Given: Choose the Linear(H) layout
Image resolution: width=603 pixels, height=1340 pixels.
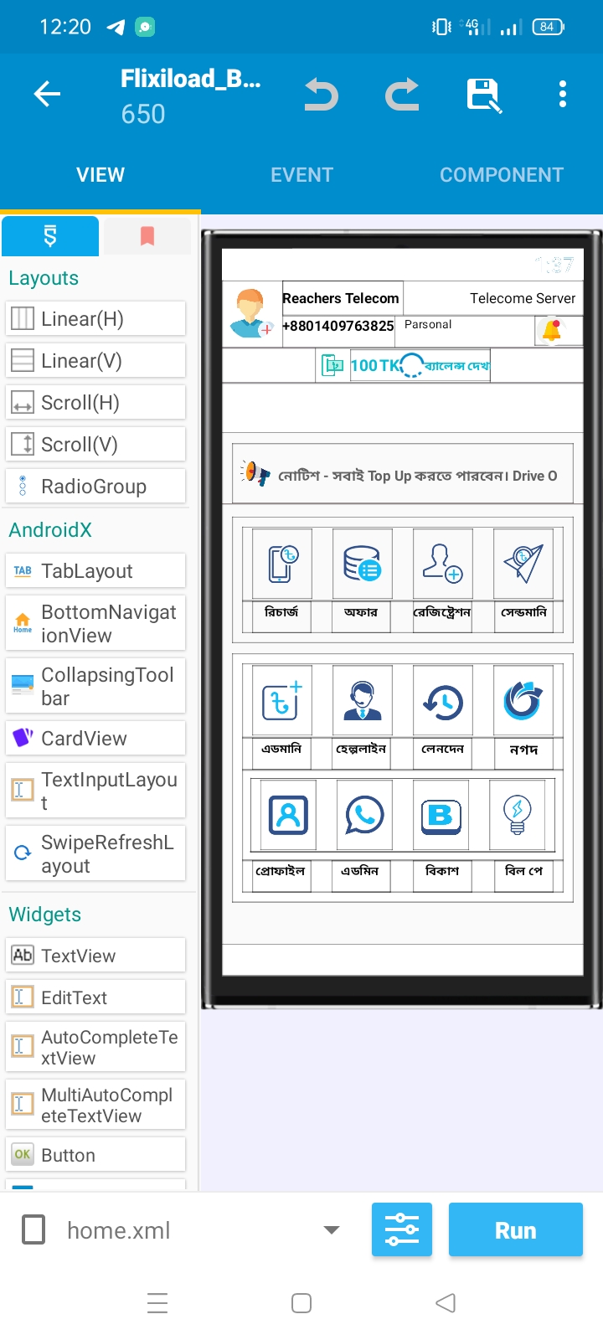Looking at the screenshot, I should (x=95, y=319).
